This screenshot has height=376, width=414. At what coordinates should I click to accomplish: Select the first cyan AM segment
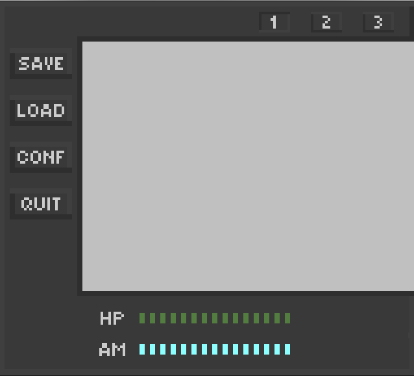tap(142, 349)
